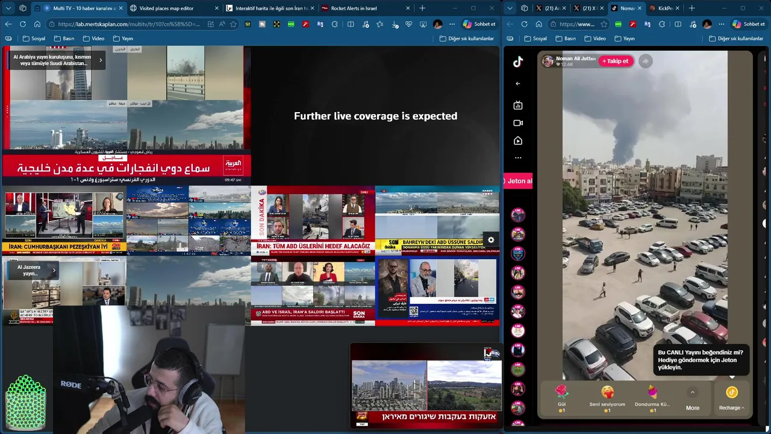Image resolution: width=771 pixels, height=434 pixels.
Task: Open translate extension in right browser
Action: pos(648,24)
